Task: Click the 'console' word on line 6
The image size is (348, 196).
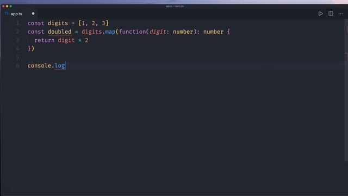Action: [39, 66]
